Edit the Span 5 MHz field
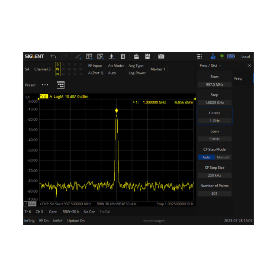 (215, 139)
